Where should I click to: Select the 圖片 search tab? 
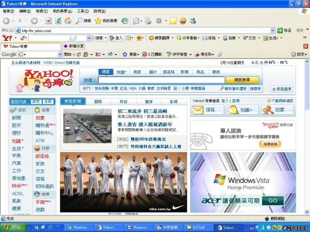tap(153, 72)
